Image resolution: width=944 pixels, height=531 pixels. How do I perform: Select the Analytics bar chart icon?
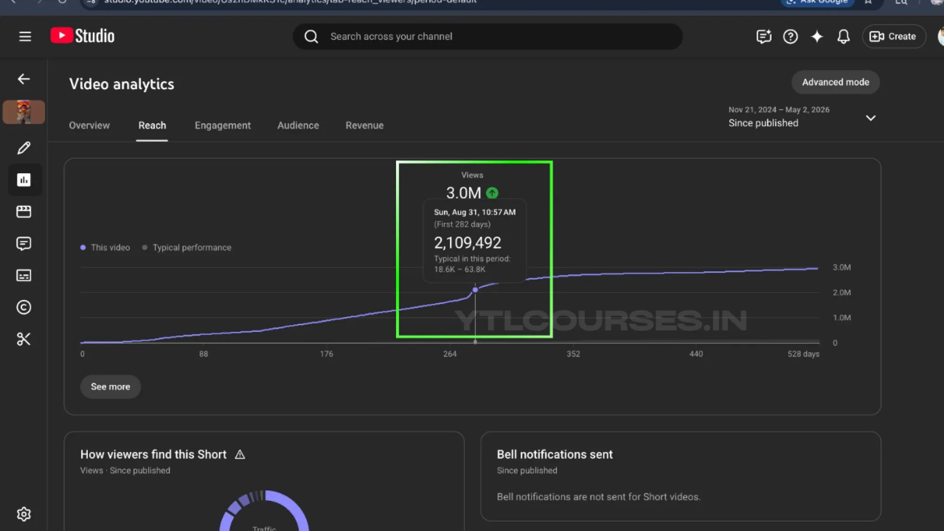click(x=24, y=180)
